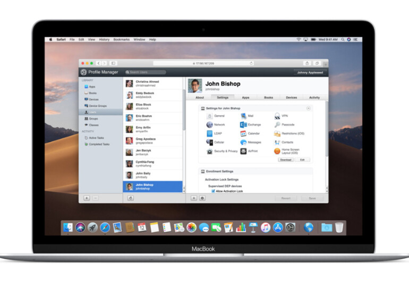Image resolution: width=409 pixels, height=307 pixels.
Task: Open the VPN settings icon
Action: [x=277, y=116]
